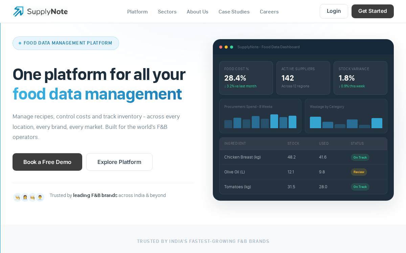Screen dimensions: 406x253
Task: Go to About Us page
Action: click(x=198, y=12)
